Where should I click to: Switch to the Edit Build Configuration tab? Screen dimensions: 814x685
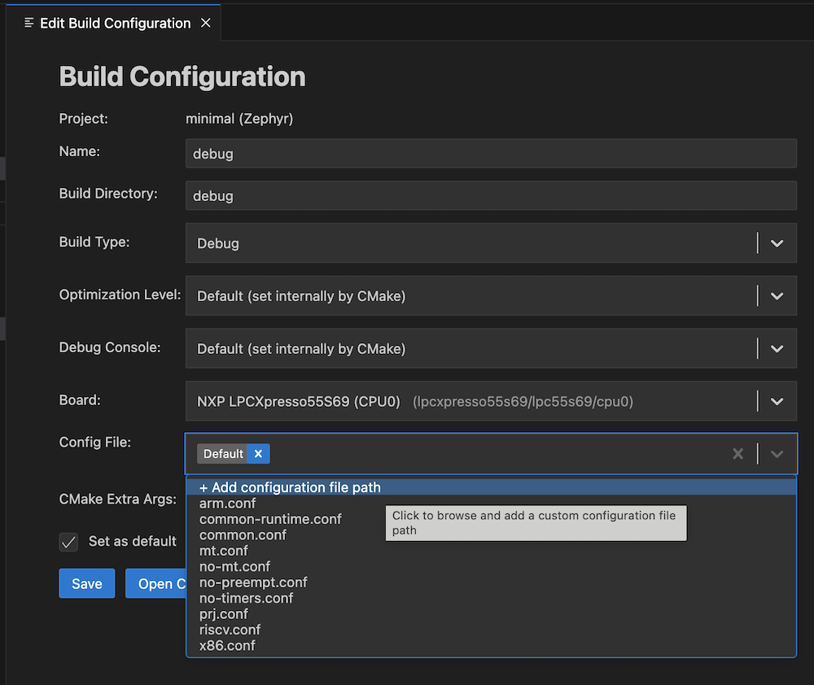tap(114, 23)
